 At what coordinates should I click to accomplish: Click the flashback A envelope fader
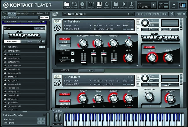pyautogui.click(x=84, y=62)
